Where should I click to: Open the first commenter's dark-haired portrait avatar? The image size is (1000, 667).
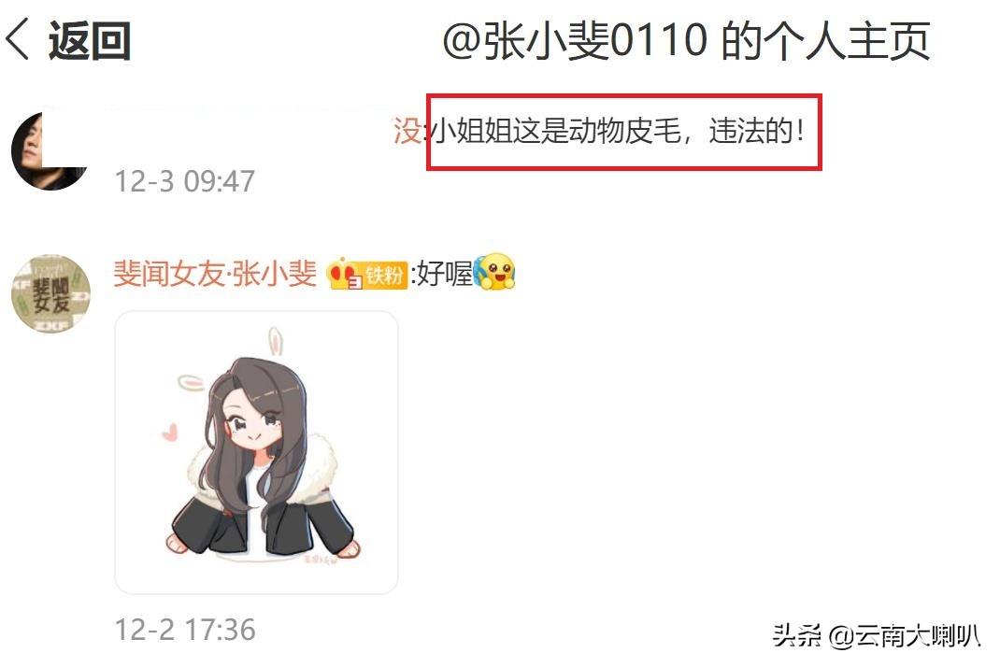point(50,151)
